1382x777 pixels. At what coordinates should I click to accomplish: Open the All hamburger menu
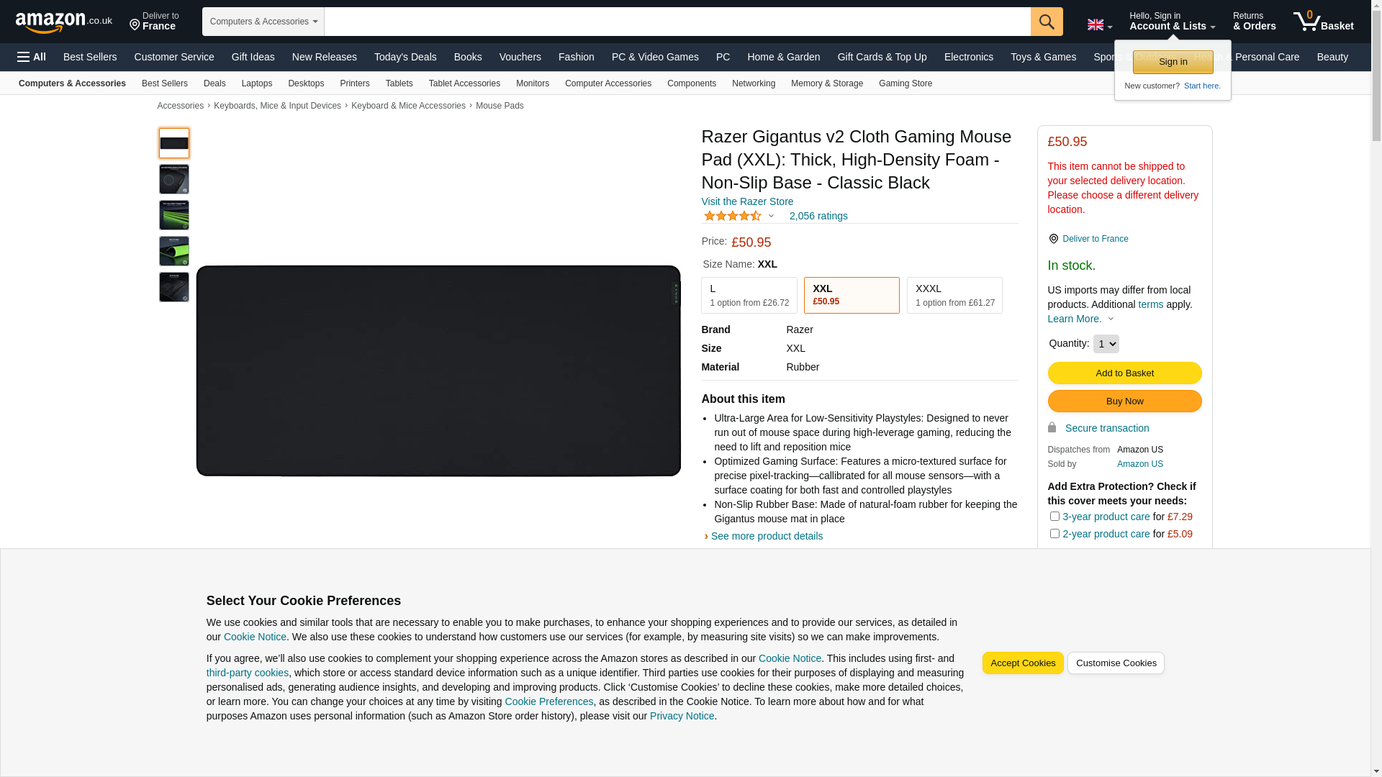32,57
